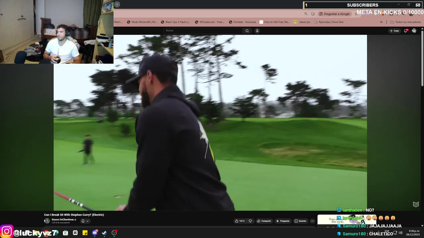Open Todos los marcadores folder
424x238 pixels.
(405, 22)
